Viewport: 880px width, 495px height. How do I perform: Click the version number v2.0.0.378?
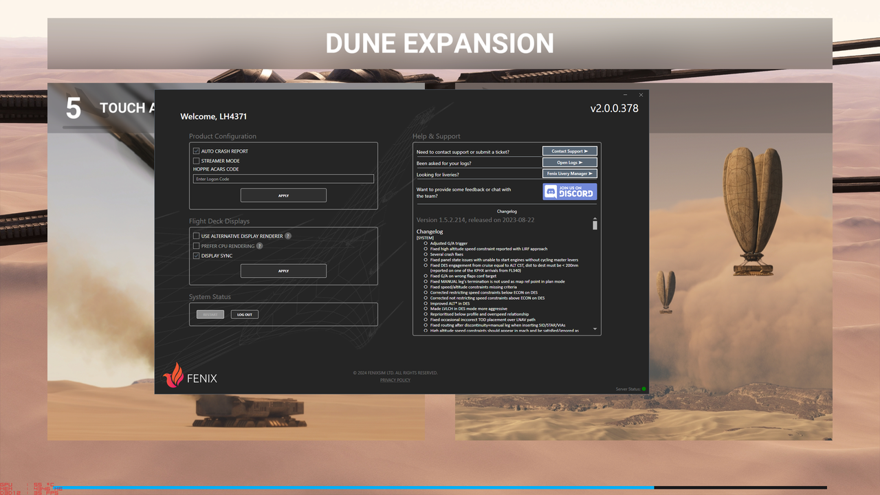(614, 109)
